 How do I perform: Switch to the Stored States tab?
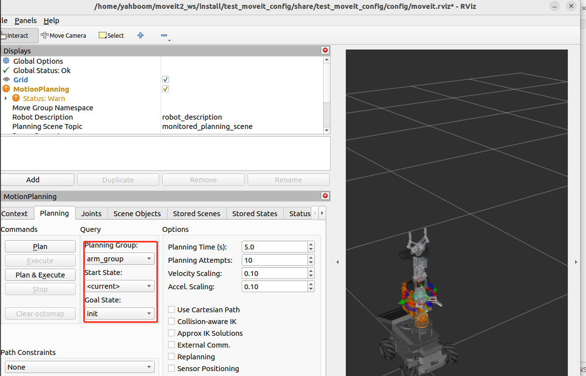(255, 213)
